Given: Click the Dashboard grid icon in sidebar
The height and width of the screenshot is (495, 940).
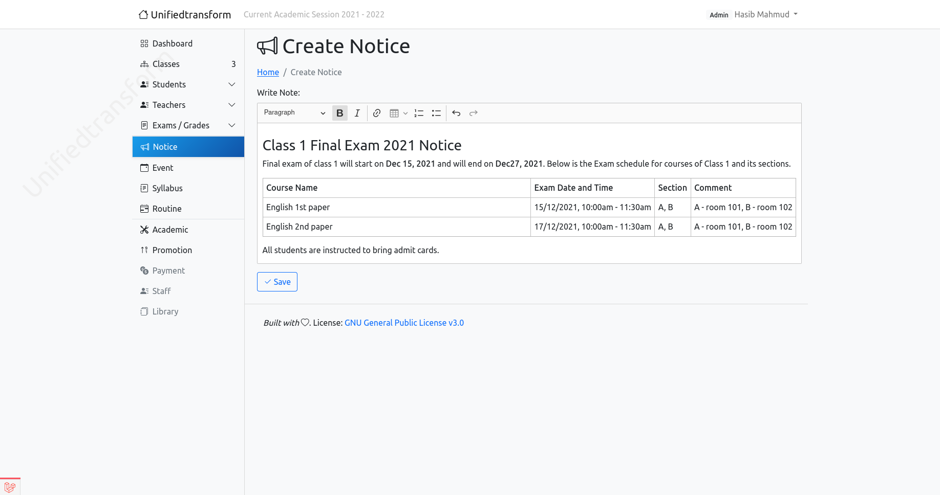Looking at the screenshot, I should 144,43.
